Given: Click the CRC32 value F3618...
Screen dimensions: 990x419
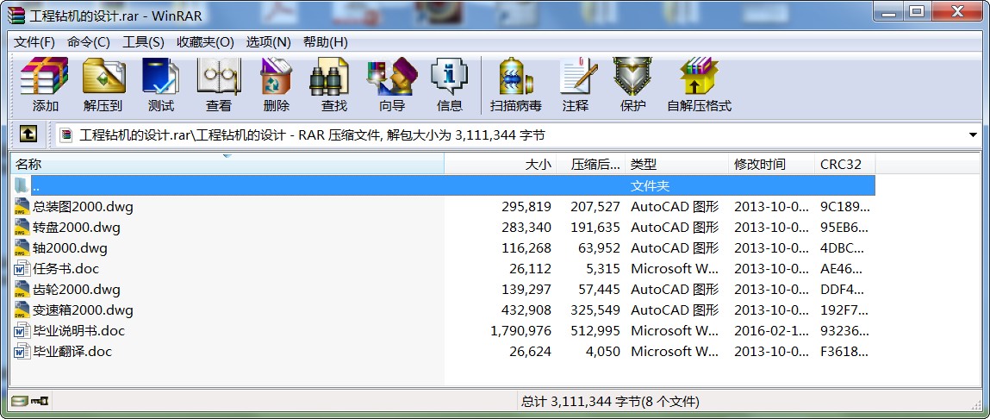Looking at the screenshot, I should pos(844,352).
